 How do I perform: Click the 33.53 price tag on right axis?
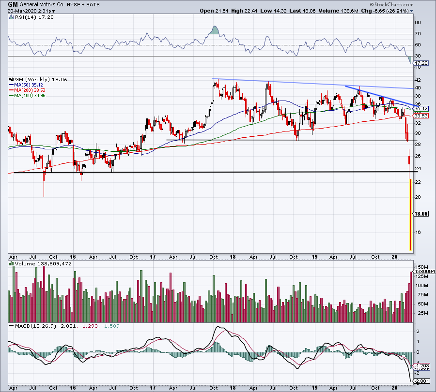(x=421, y=116)
